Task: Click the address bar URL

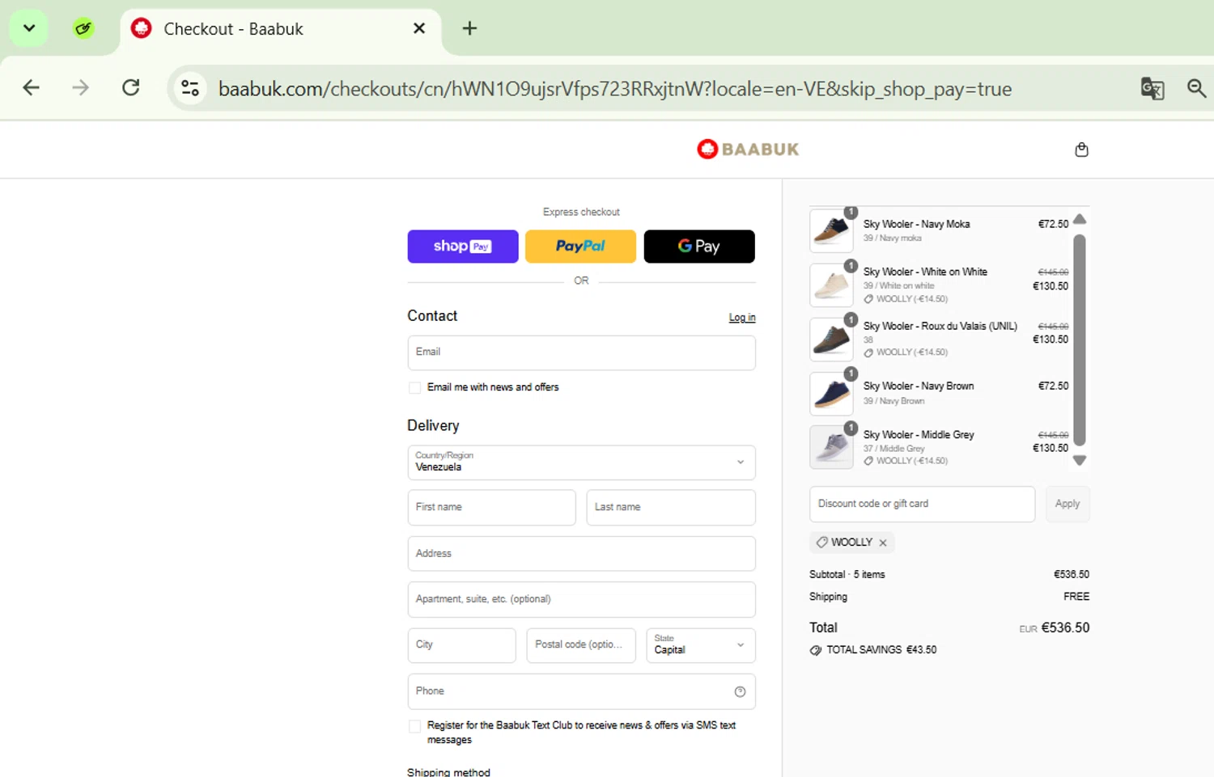Action: pyautogui.click(x=615, y=89)
